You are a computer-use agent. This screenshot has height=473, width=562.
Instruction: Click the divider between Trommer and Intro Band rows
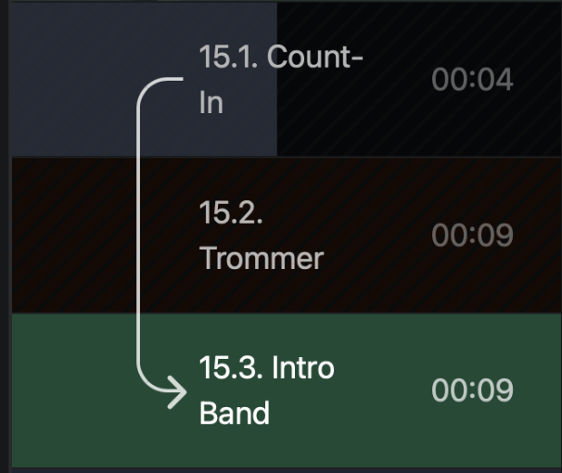pos(287,313)
